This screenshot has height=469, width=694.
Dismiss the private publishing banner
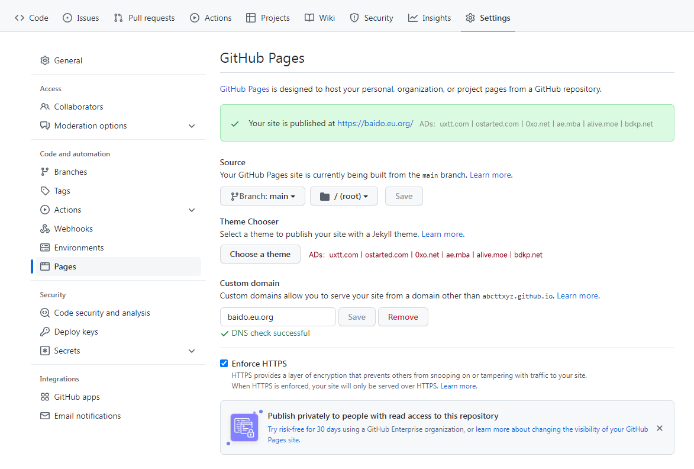click(x=660, y=428)
